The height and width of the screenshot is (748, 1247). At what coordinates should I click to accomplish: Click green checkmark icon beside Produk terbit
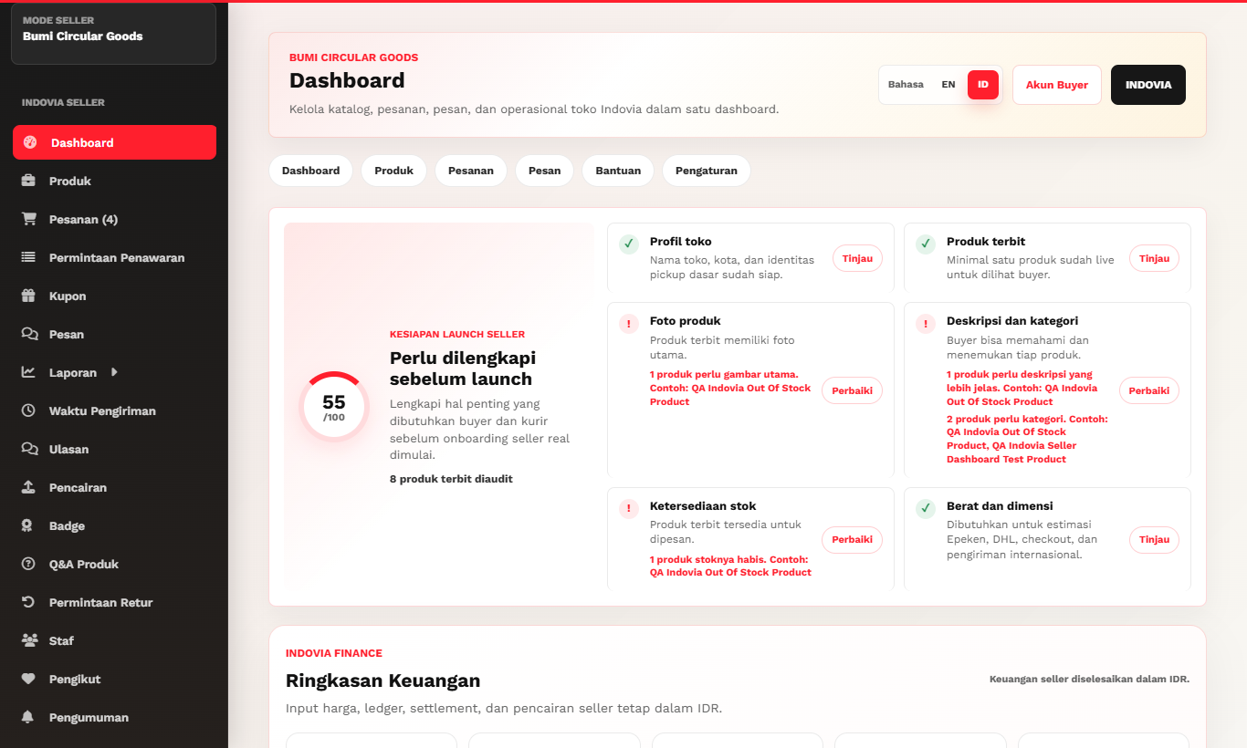point(926,244)
